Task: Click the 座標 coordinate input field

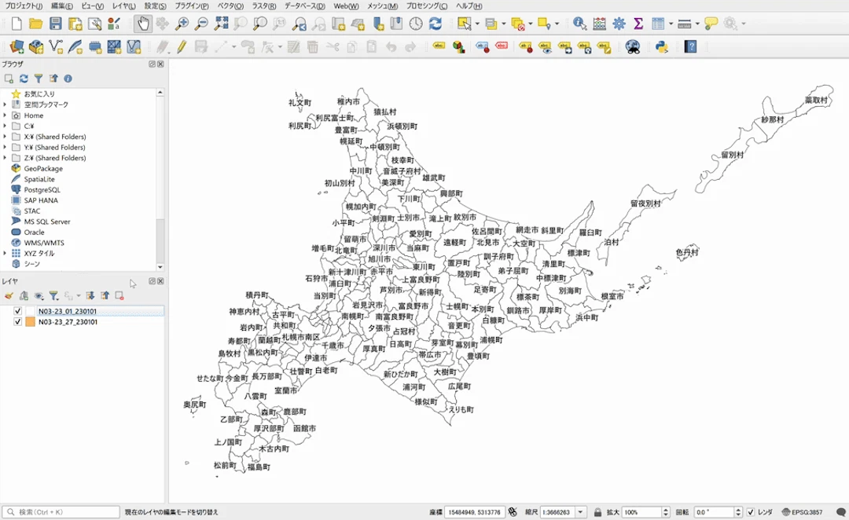Action: [x=475, y=512]
